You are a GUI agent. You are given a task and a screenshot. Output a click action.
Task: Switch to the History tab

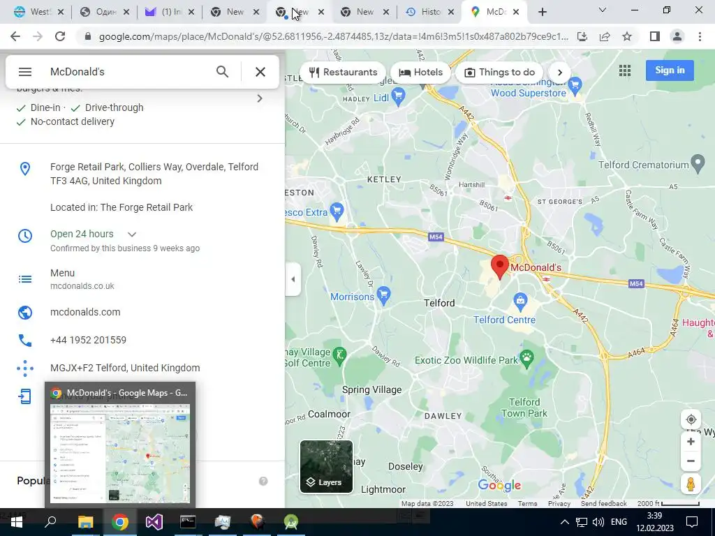(429, 12)
